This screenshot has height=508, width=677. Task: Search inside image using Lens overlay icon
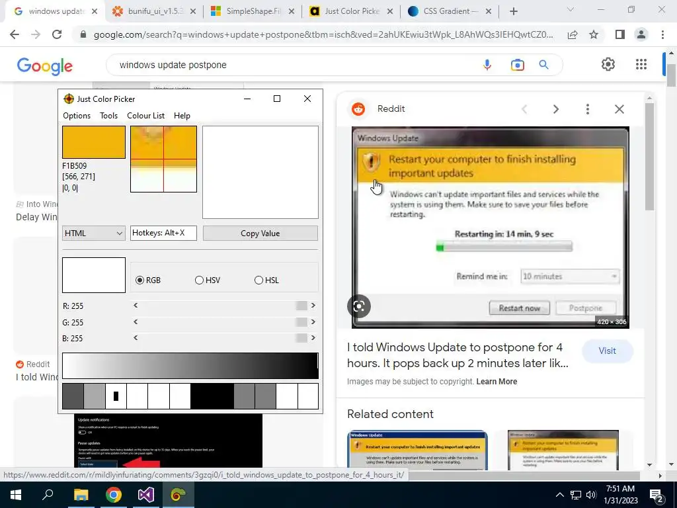tap(359, 306)
